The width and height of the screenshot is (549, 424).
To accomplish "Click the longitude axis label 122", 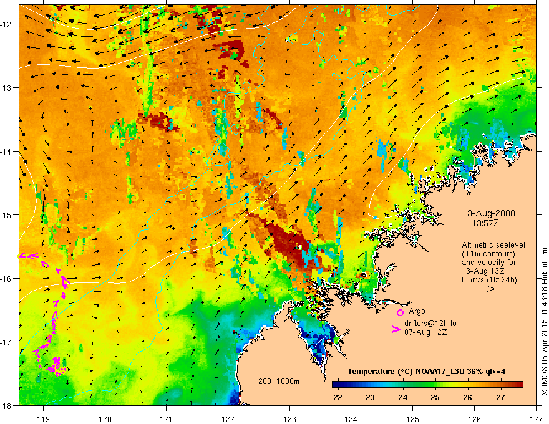I will click(x=228, y=420).
